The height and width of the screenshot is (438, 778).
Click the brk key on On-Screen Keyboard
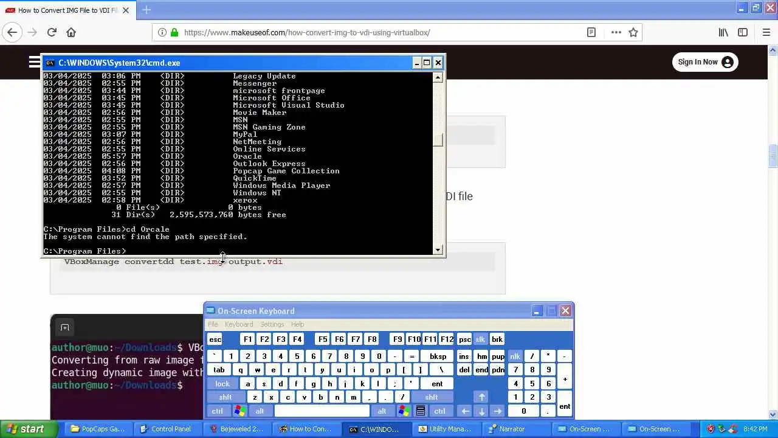coord(497,339)
